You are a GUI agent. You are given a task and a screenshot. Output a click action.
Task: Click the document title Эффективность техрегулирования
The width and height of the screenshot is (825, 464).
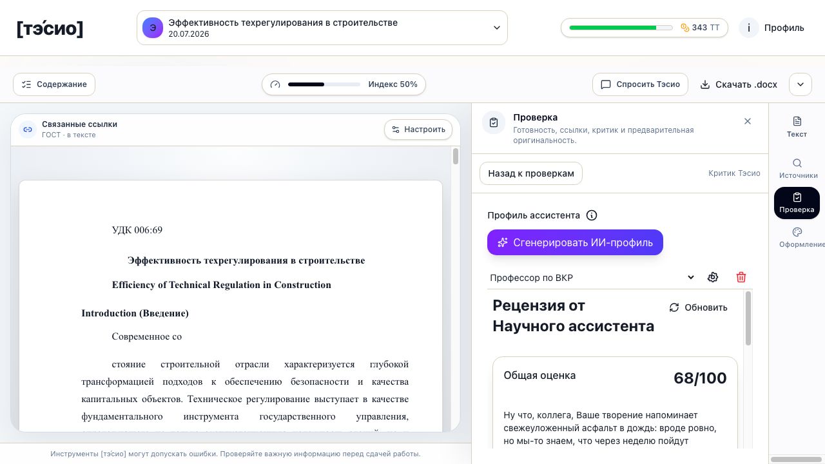246,260
